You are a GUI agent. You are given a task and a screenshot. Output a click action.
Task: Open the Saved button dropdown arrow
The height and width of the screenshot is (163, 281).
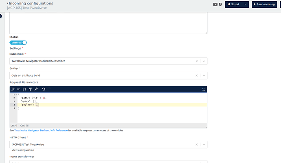click(x=245, y=4)
